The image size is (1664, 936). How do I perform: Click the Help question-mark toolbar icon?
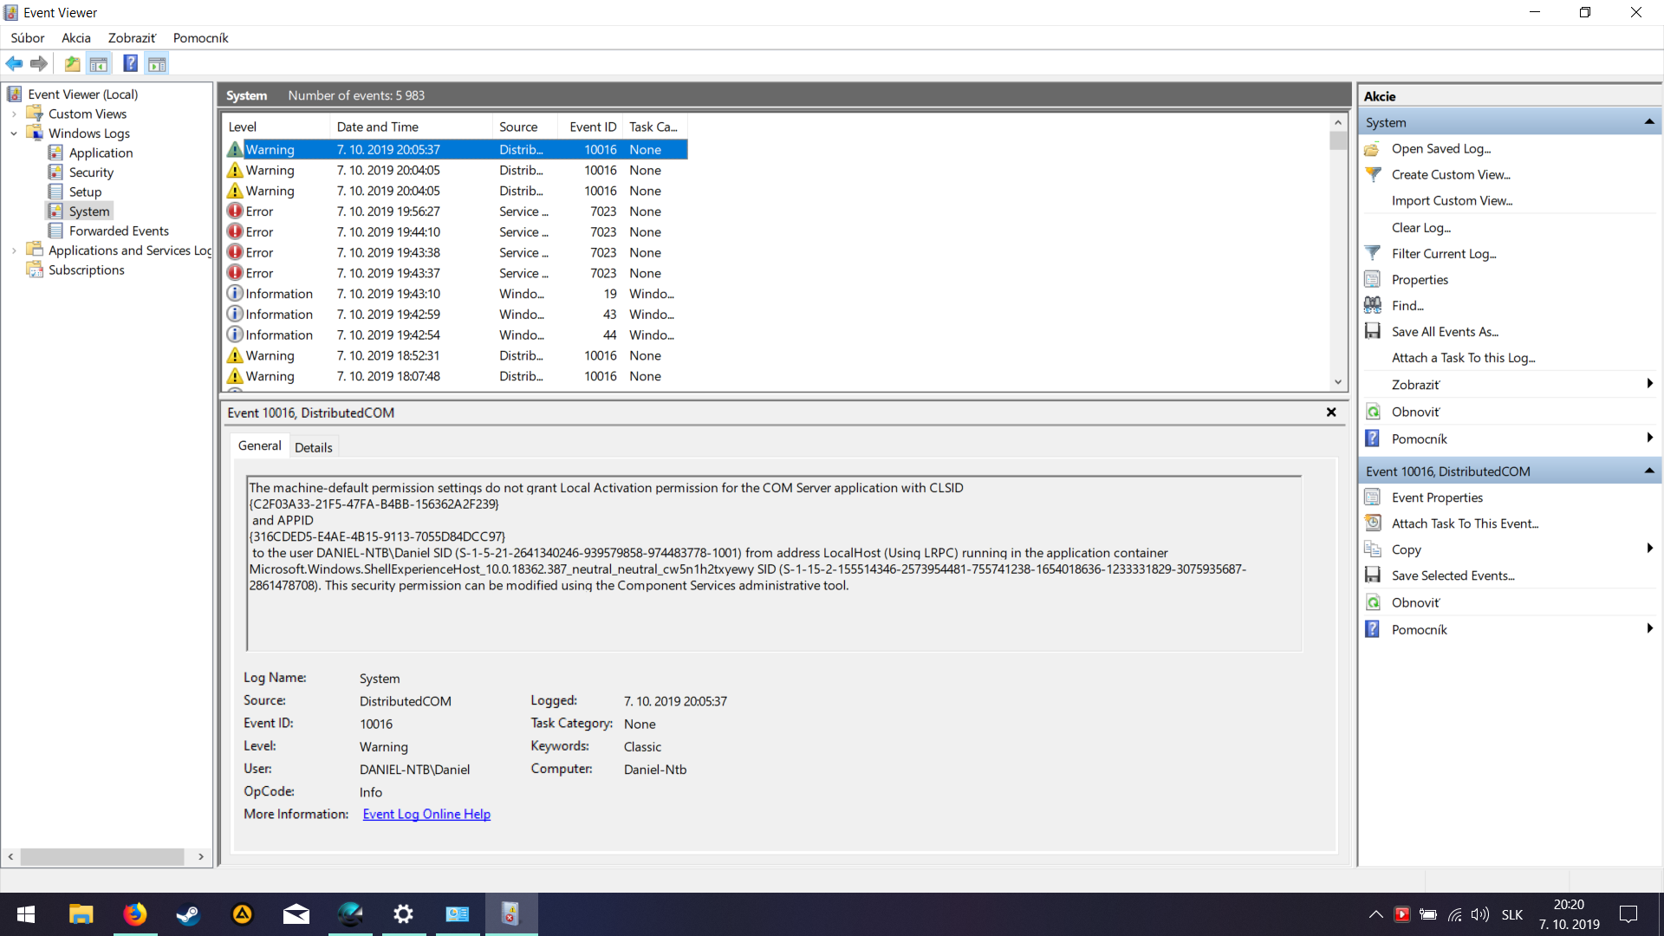[130, 63]
